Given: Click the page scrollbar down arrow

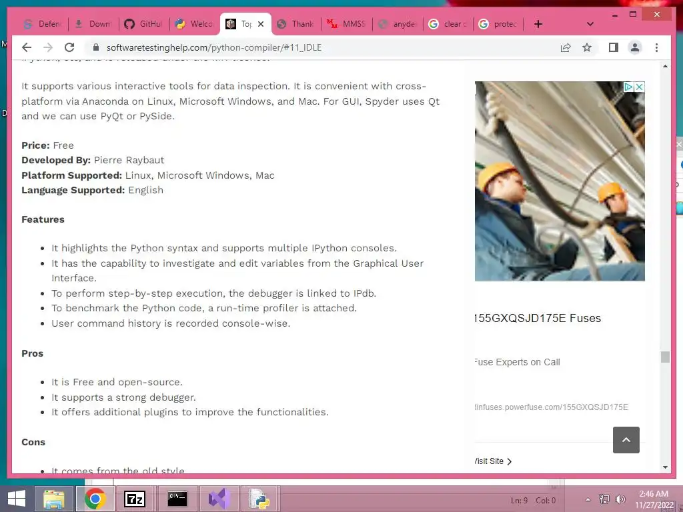Looking at the screenshot, I should point(665,467).
